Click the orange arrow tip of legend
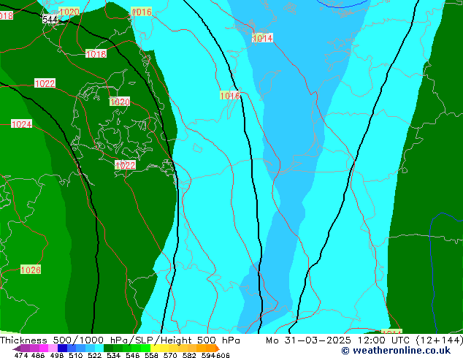The height and width of the screenshot is (358, 463). (x=218, y=349)
